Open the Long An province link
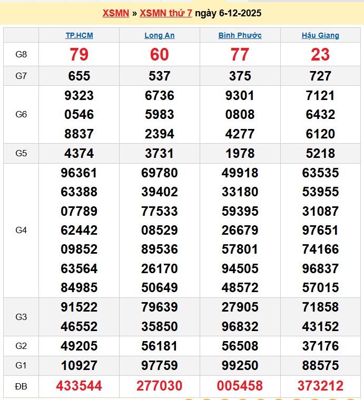The width and height of the screenshot is (364, 400). (x=160, y=35)
